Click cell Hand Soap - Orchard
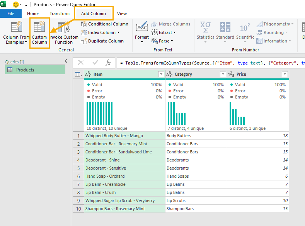 click(124, 176)
